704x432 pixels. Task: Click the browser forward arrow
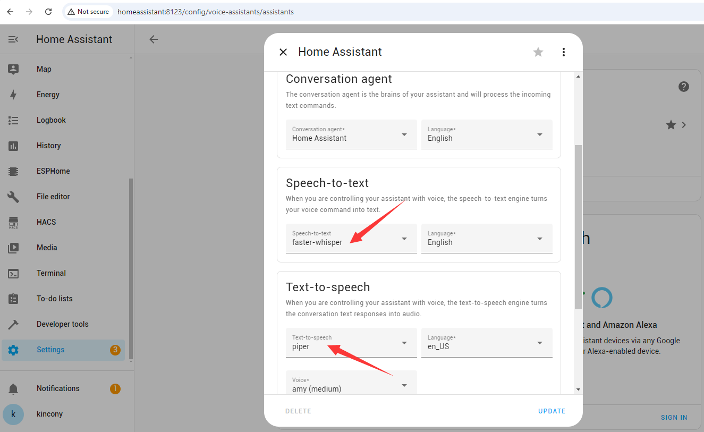(29, 12)
